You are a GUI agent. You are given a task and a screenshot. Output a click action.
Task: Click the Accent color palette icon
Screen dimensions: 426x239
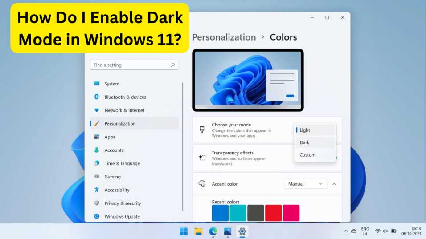pyautogui.click(x=202, y=184)
